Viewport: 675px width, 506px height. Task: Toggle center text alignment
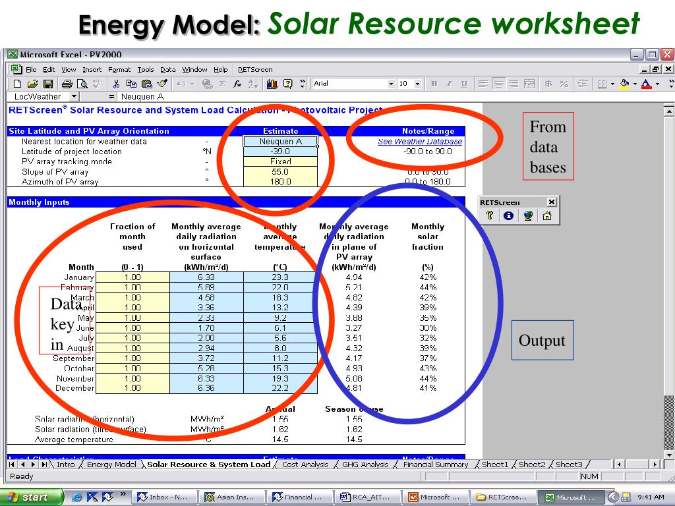click(x=498, y=84)
